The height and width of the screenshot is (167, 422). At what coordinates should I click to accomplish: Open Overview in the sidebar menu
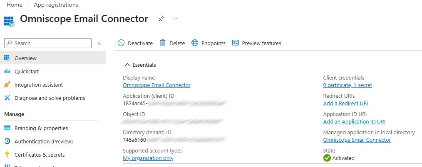pos(53,58)
